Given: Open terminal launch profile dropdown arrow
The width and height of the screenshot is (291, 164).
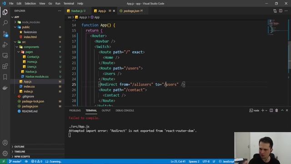Looking at the screenshot, I should [x=266, y=110].
